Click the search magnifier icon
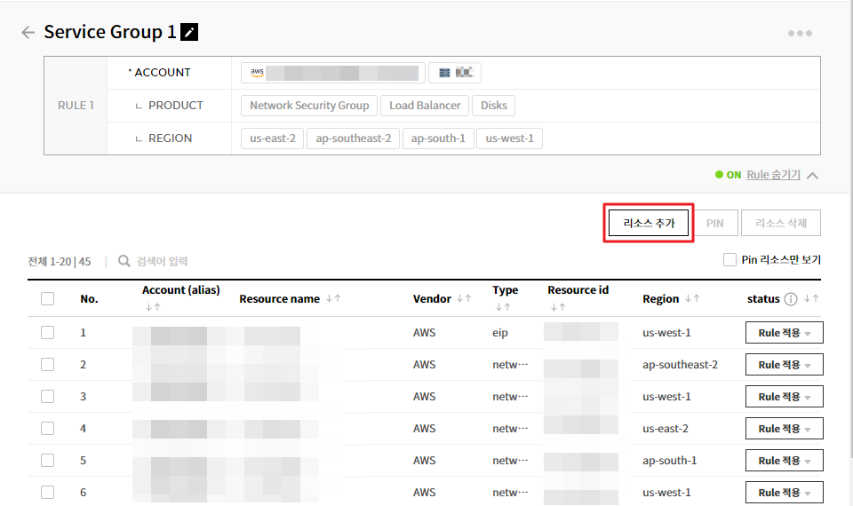 [124, 262]
